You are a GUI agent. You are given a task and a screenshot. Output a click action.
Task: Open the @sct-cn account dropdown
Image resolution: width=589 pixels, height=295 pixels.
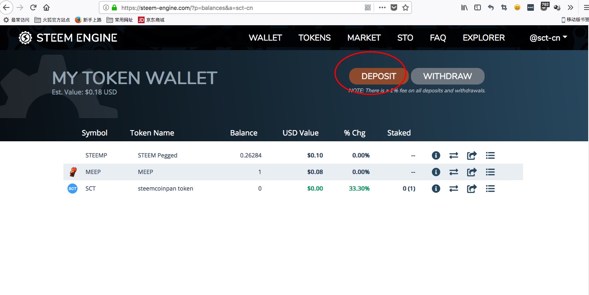click(548, 38)
